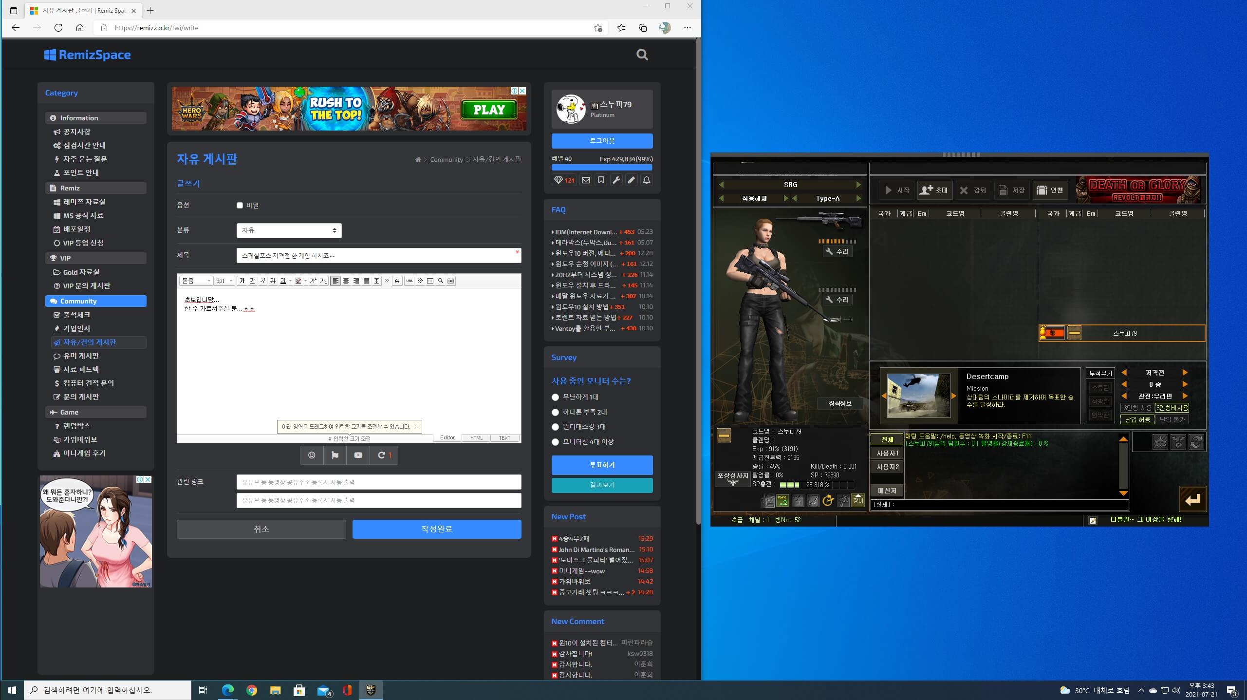Screen dimensions: 1247x700
Task: Apply strikethrough formatting in the editor toolbar
Action: [x=273, y=281]
